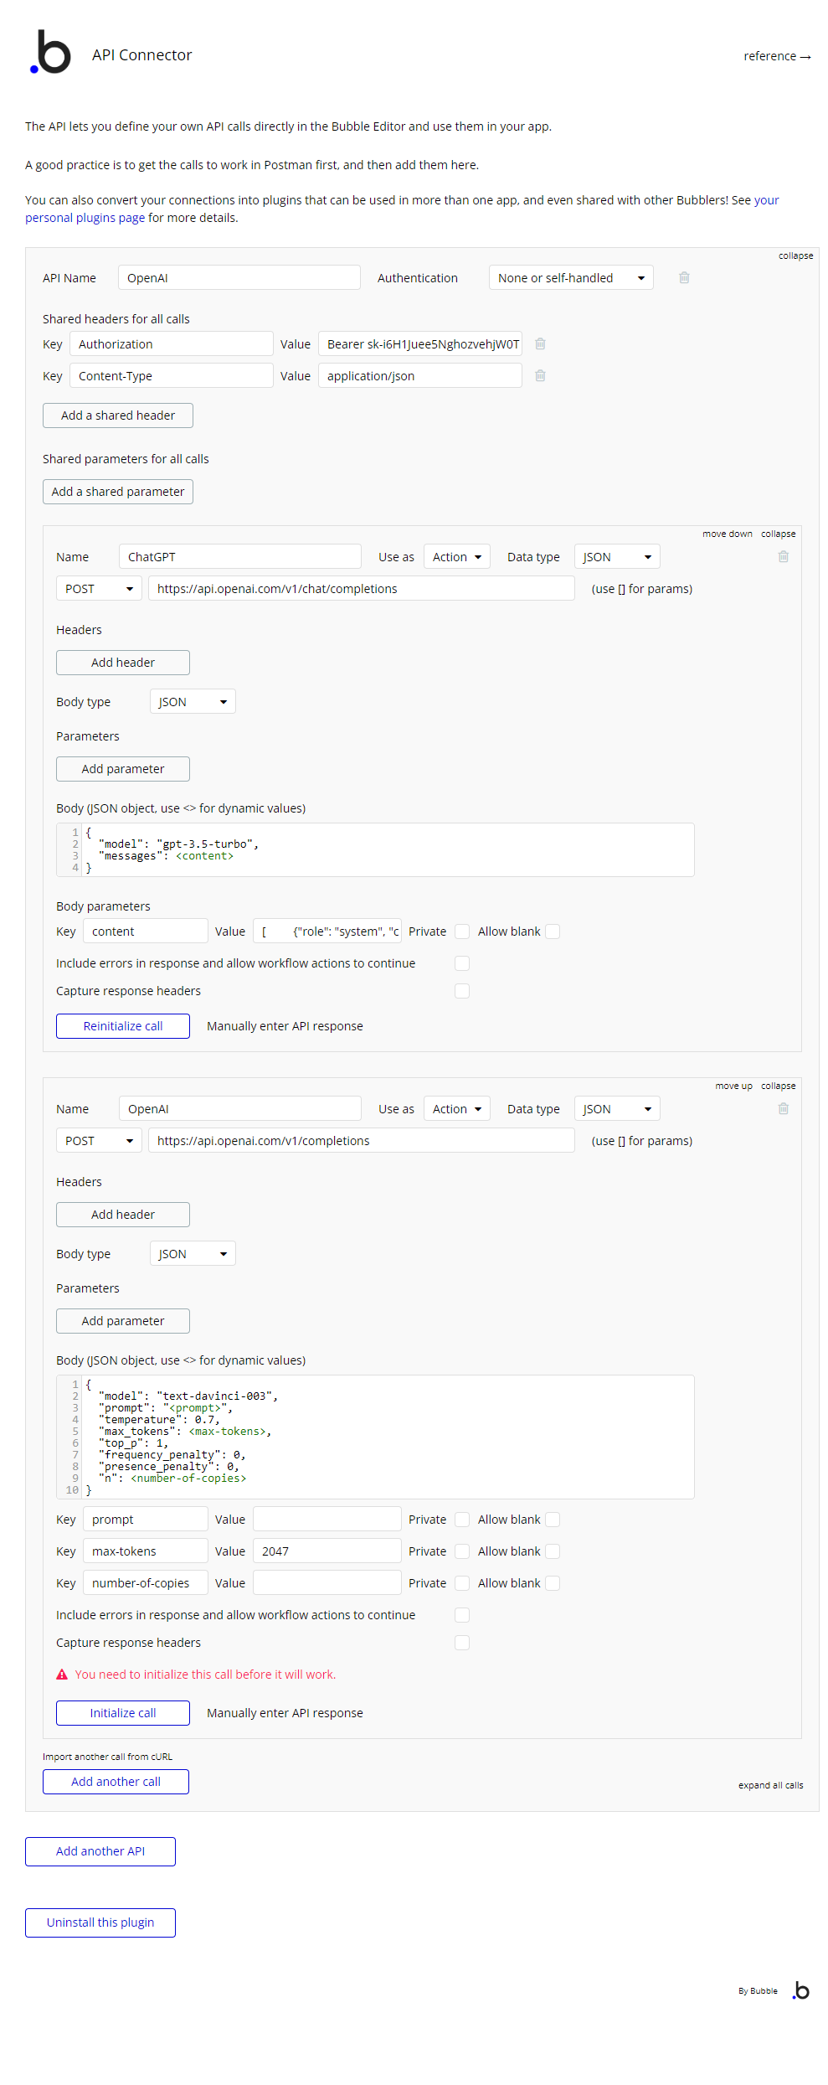This screenshot has height=2085, width=828.
Task: Open Data type dropdown for ChatGPT call
Action: (617, 557)
